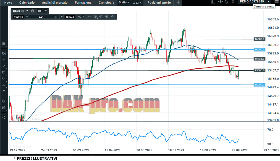Open candlestick chart style options

coord(95,17)
